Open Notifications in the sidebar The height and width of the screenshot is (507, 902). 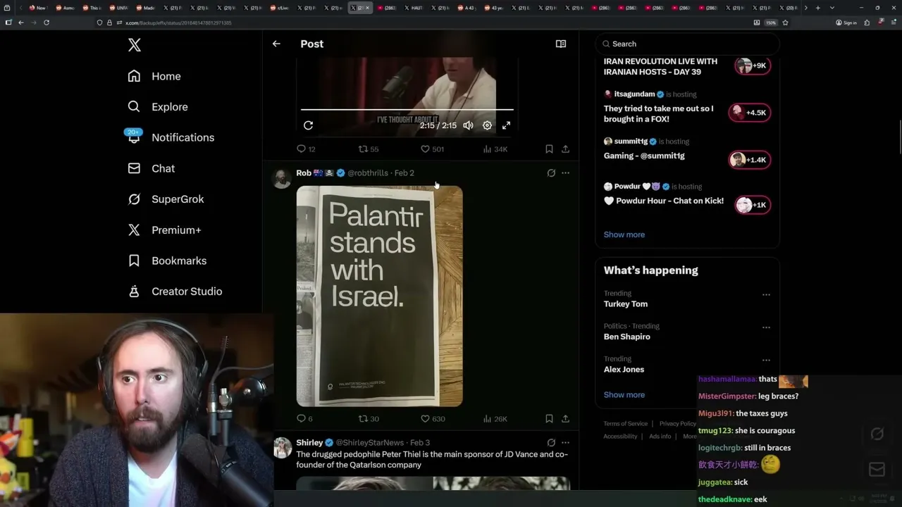[x=171, y=137]
